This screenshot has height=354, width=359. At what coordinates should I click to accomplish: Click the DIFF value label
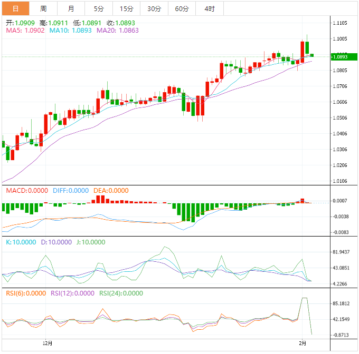(x=70, y=190)
